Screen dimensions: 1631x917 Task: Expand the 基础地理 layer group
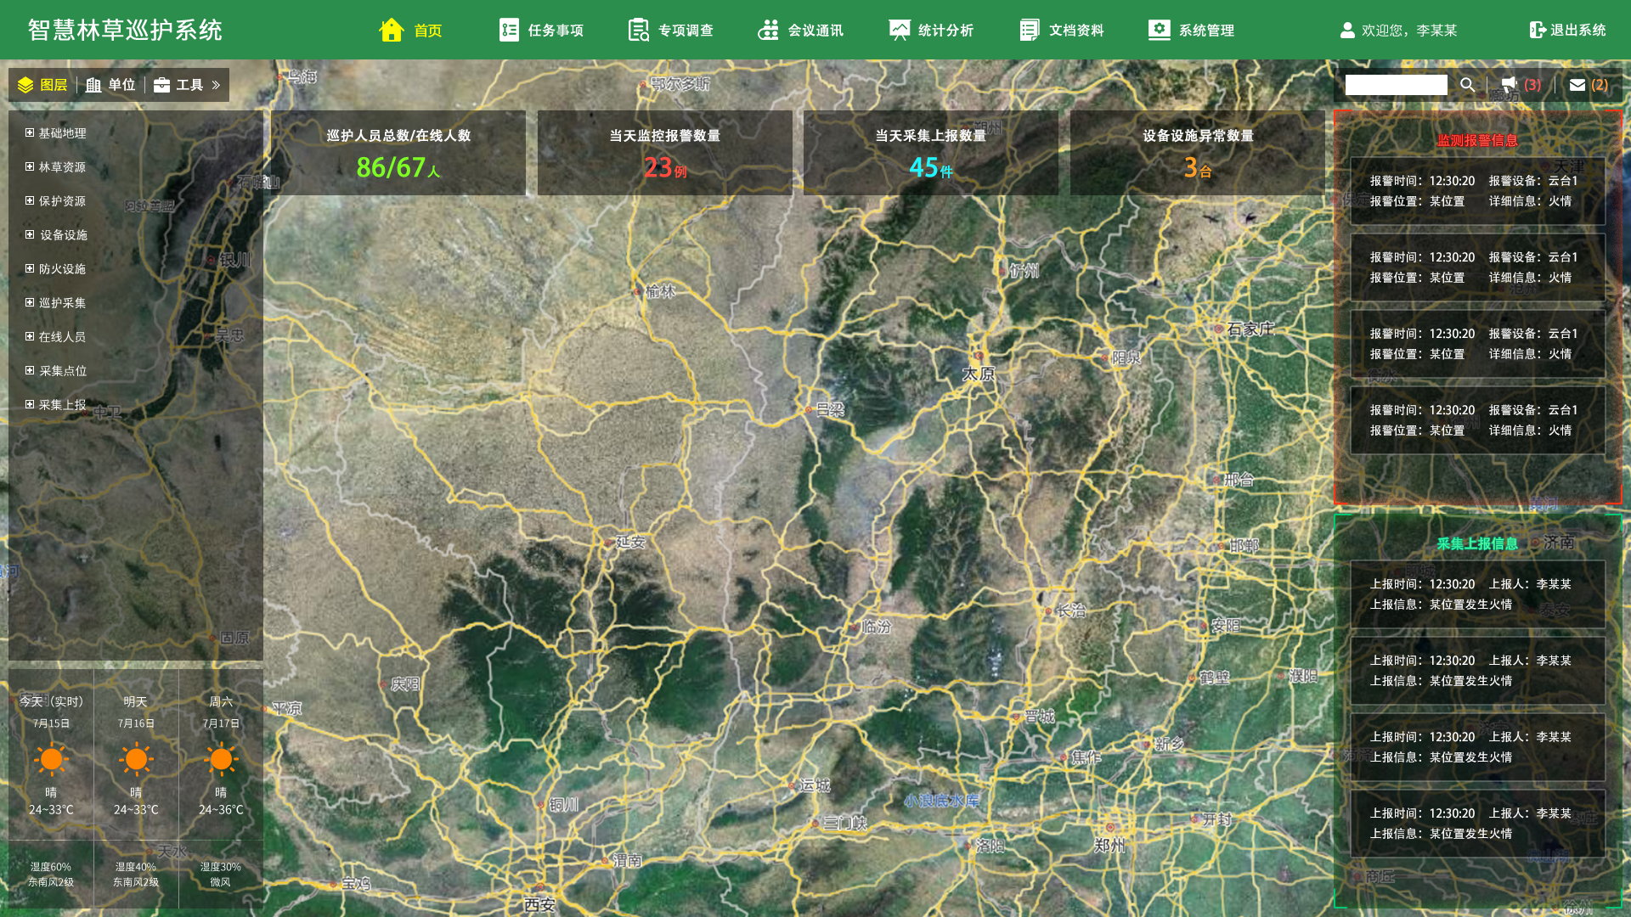30,133
